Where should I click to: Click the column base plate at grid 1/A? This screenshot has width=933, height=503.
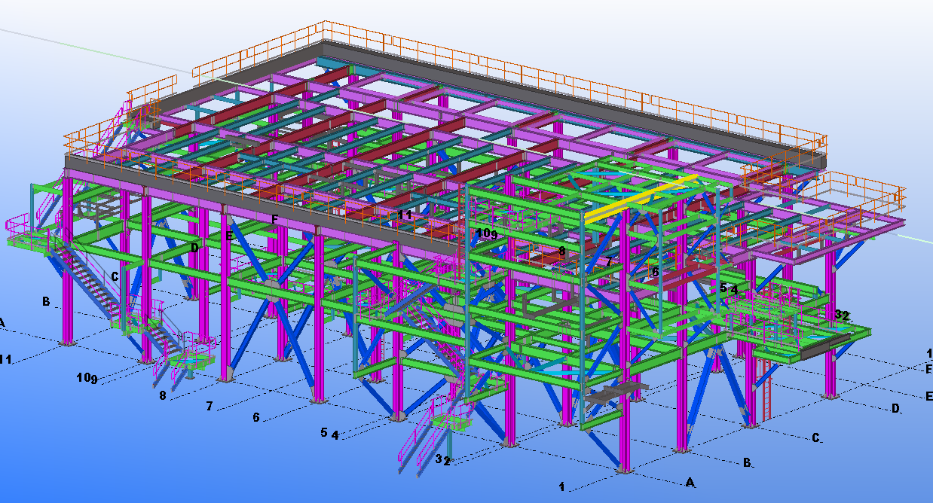(622, 471)
